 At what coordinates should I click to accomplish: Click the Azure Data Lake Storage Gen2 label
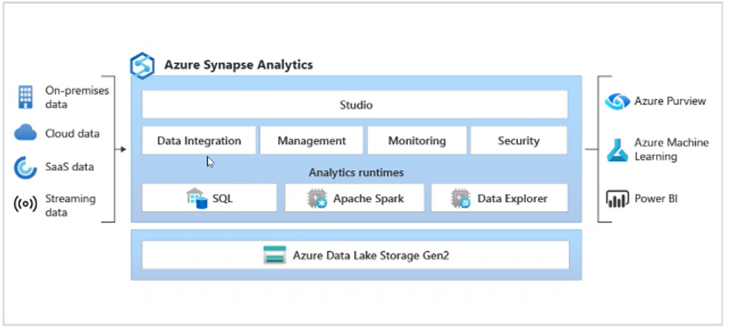(371, 255)
